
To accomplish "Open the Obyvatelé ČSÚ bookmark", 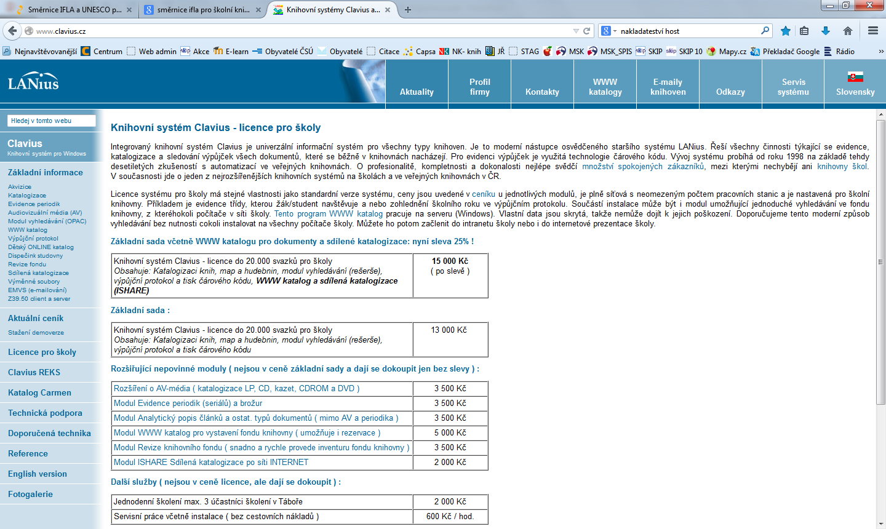I will (282, 51).
